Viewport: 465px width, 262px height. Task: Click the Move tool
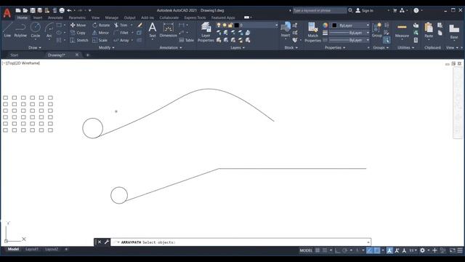tap(78, 25)
